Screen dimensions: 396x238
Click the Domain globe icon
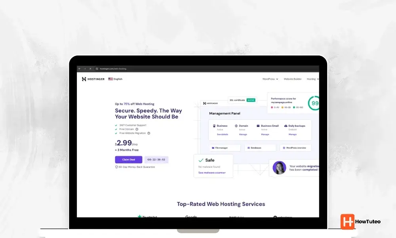pos(236,126)
